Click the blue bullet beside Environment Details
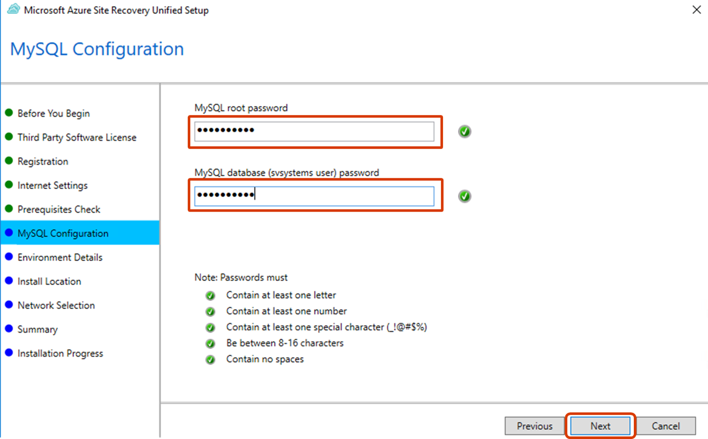This screenshot has height=439, width=708. click(x=9, y=257)
